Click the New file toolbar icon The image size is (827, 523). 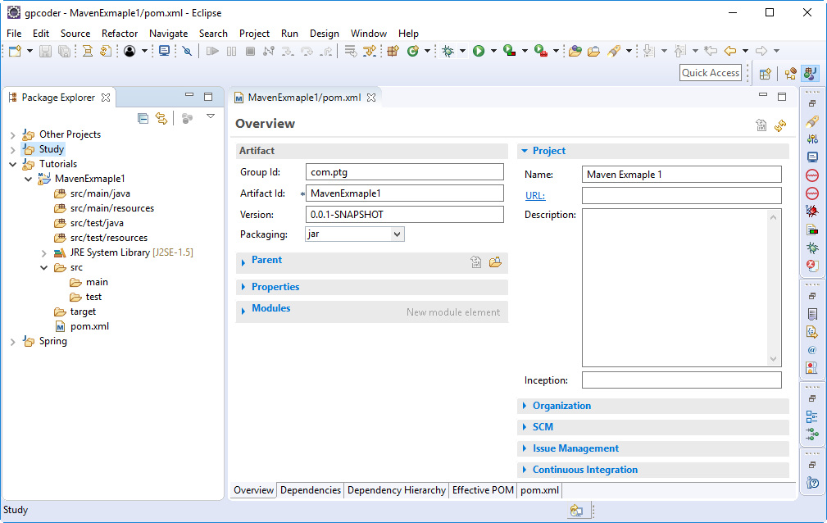tap(15, 51)
